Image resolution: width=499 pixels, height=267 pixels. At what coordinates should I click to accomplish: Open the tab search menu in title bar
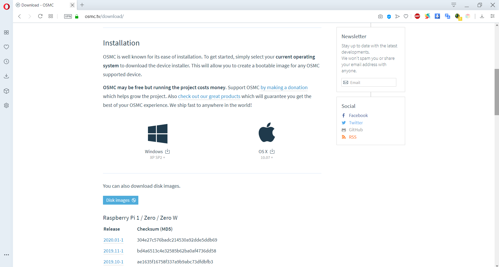pos(454,5)
